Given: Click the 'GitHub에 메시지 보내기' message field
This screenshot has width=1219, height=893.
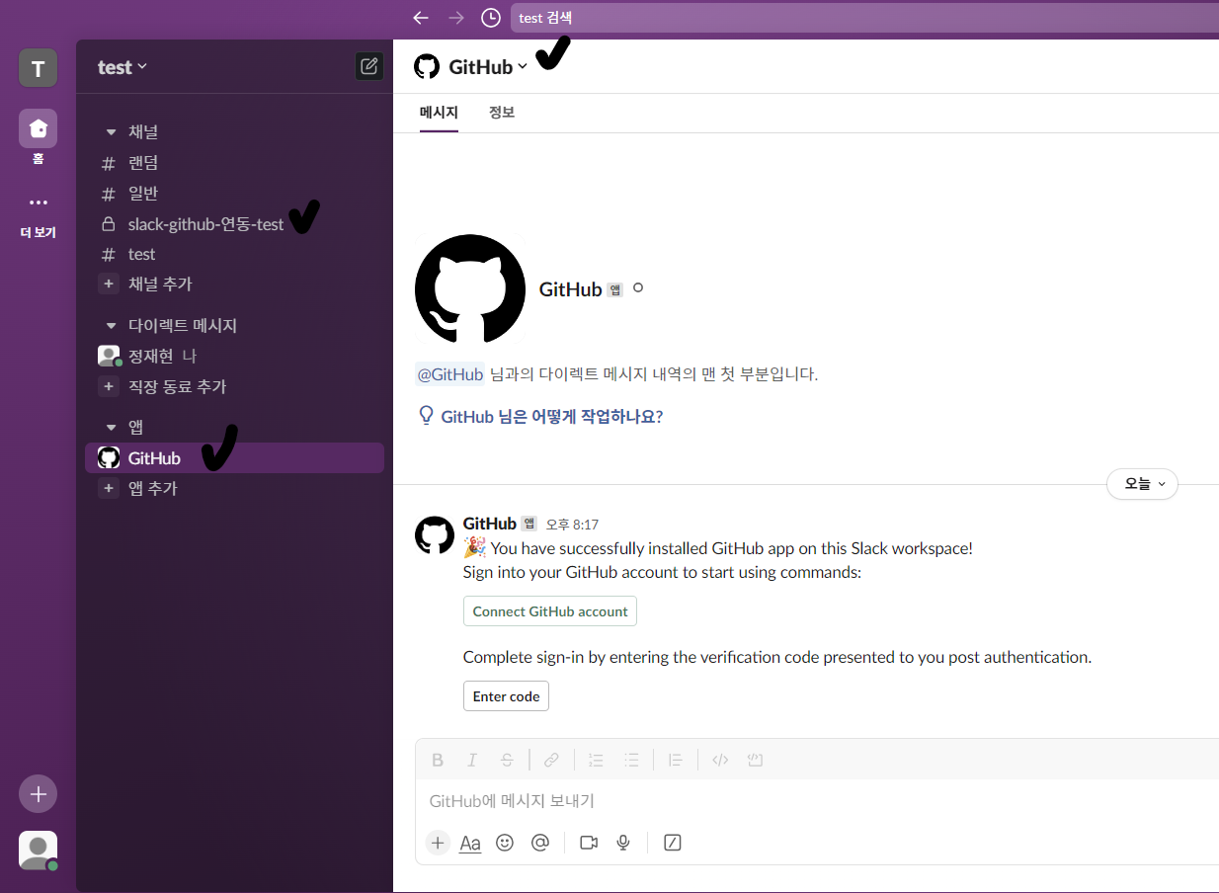Looking at the screenshot, I should click(x=818, y=801).
